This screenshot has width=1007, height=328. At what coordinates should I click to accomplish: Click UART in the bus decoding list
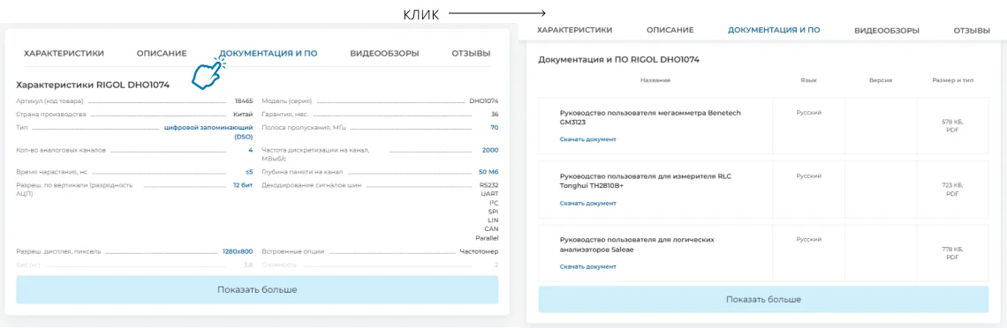coord(490,193)
